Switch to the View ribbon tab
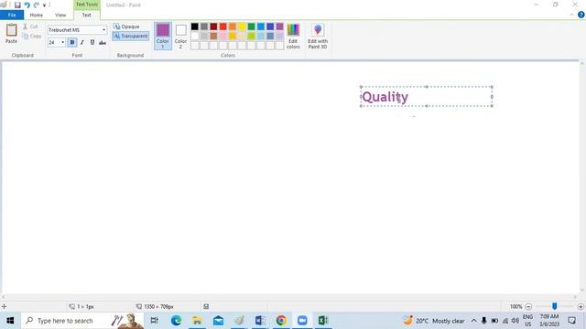Screen dimensions: 586x329 click(60, 15)
